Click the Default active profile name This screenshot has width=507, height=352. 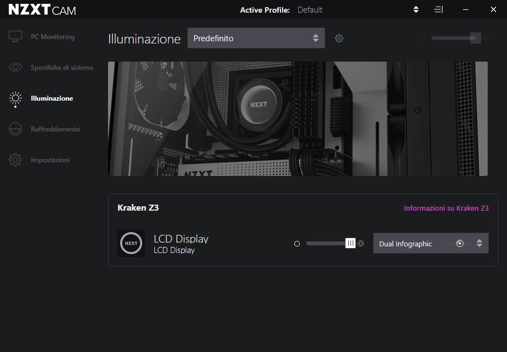310,10
